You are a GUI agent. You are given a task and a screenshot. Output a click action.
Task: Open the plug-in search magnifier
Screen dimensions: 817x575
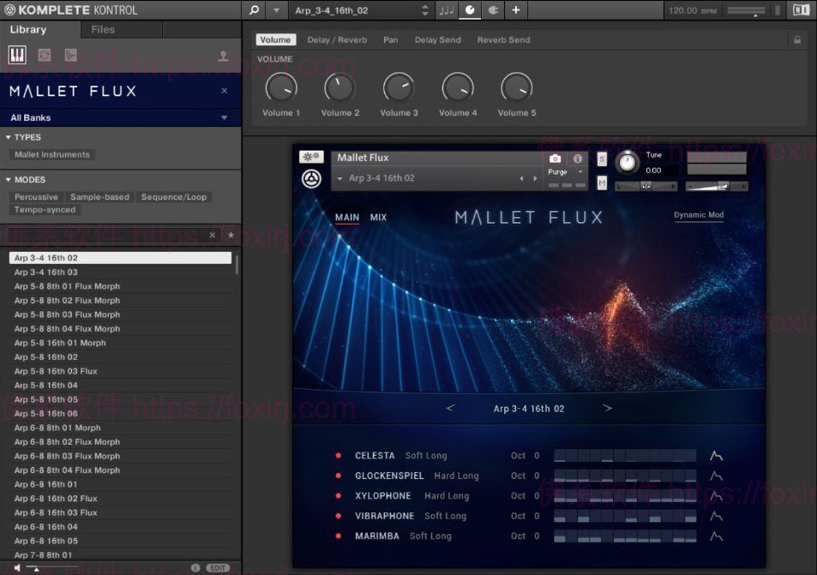(255, 10)
